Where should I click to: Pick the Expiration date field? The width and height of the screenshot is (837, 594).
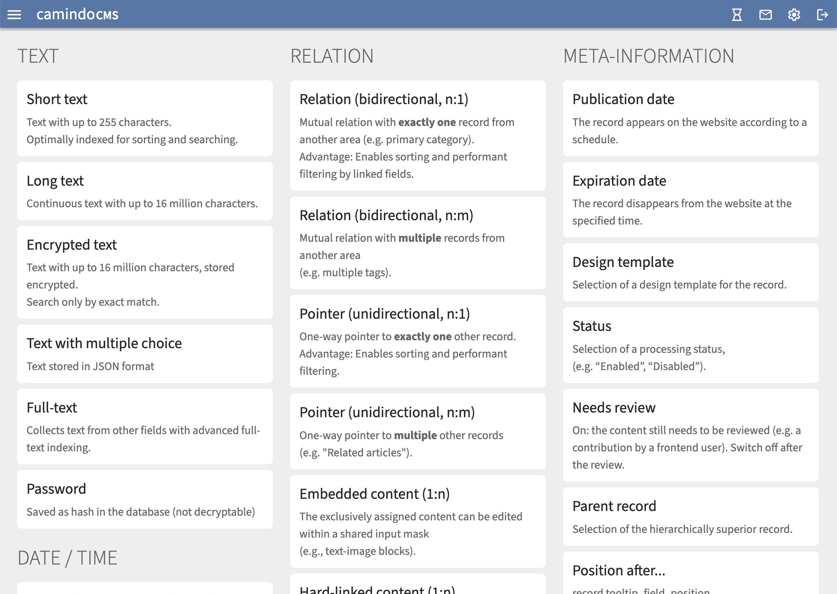691,200
